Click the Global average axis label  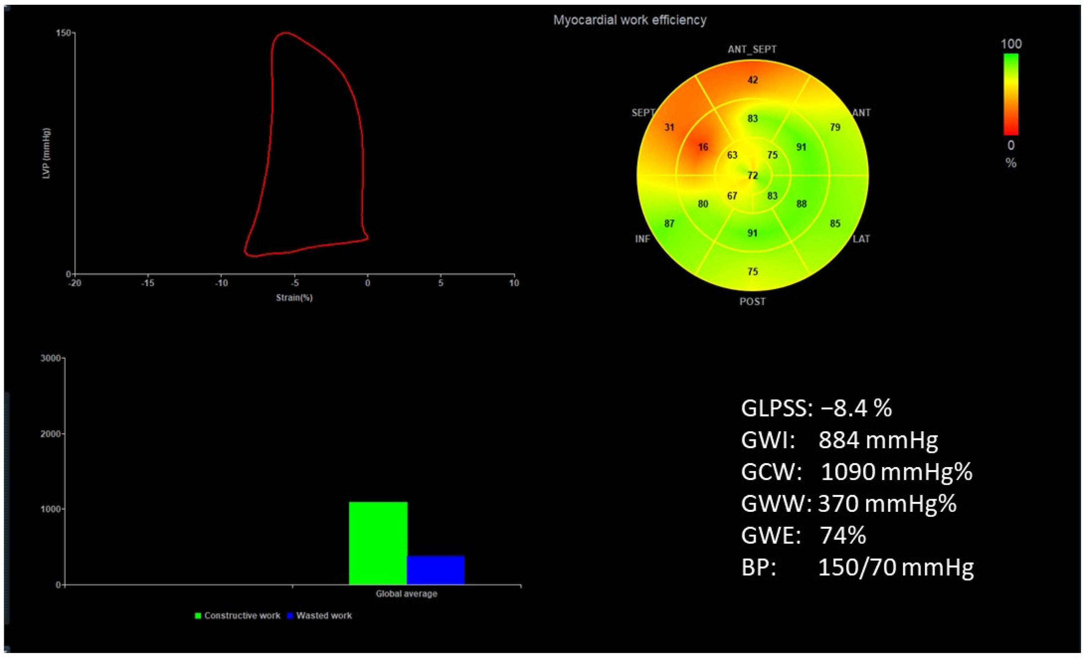click(406, 594)
